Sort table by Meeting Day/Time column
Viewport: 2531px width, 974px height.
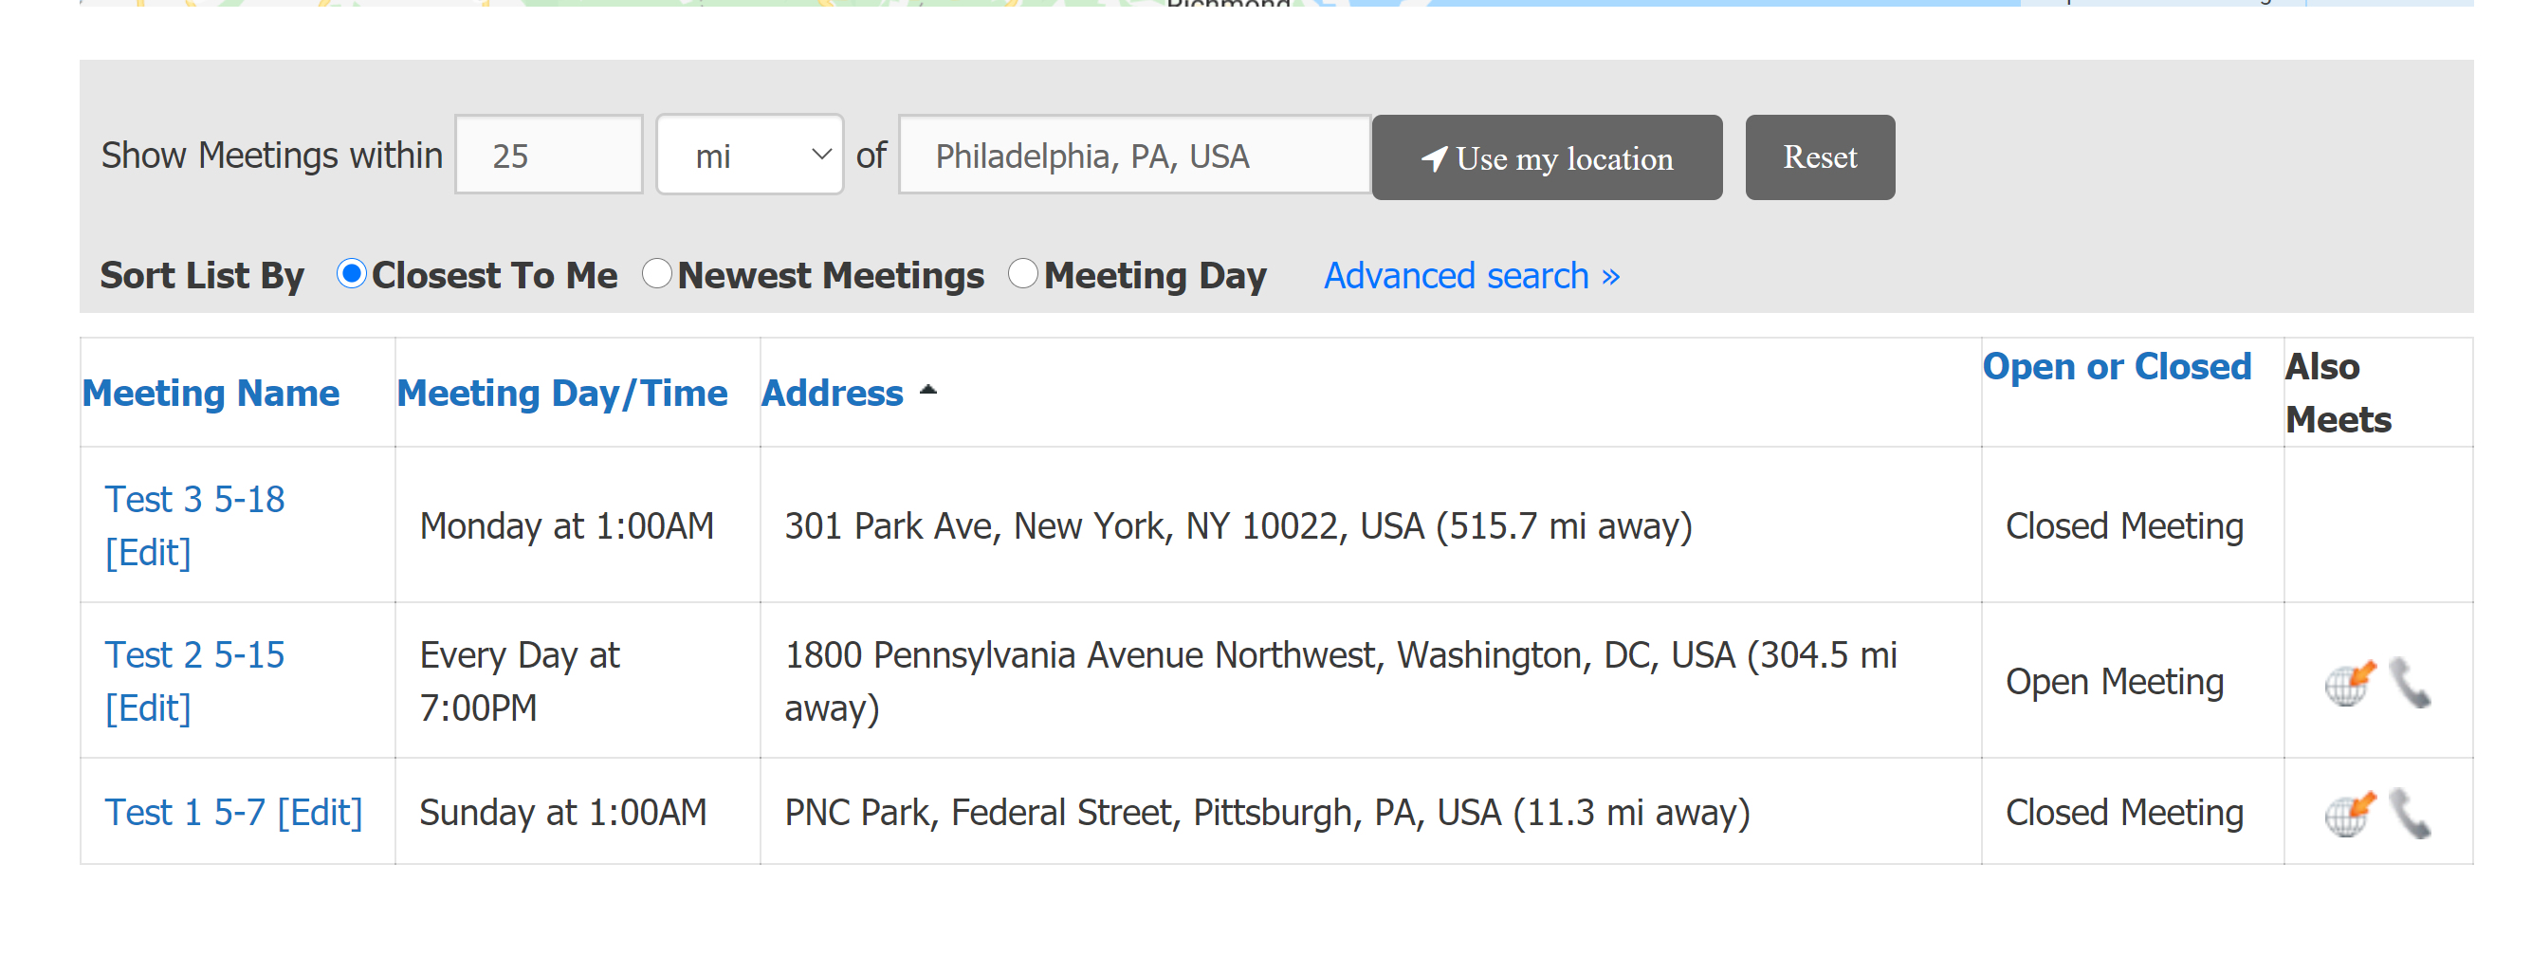click(x=562, y=394)
